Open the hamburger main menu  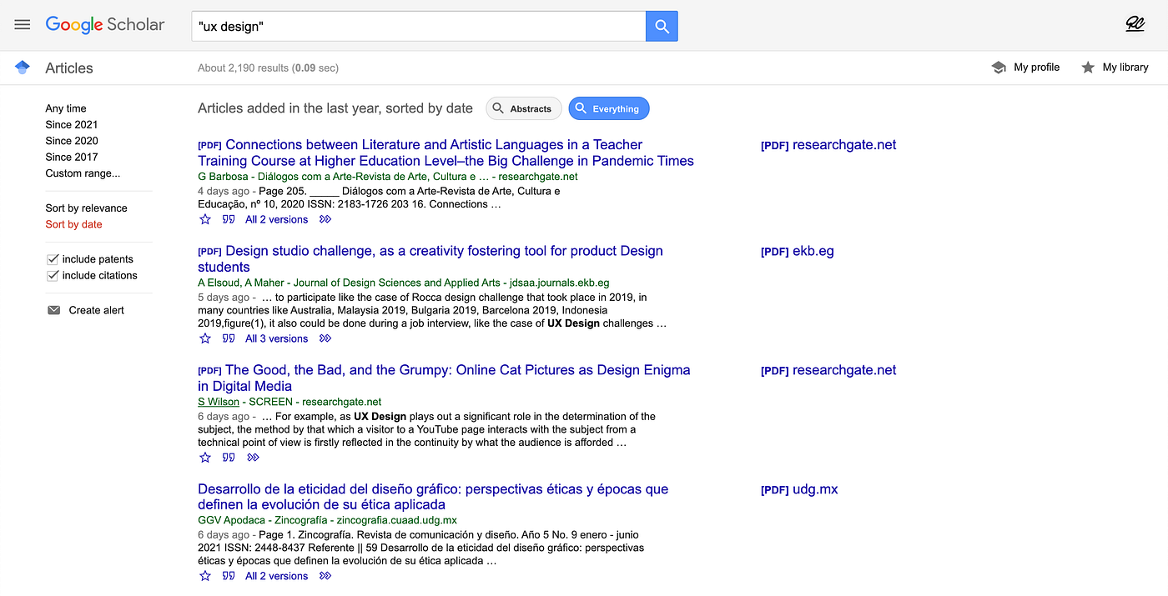coord(23,25)
